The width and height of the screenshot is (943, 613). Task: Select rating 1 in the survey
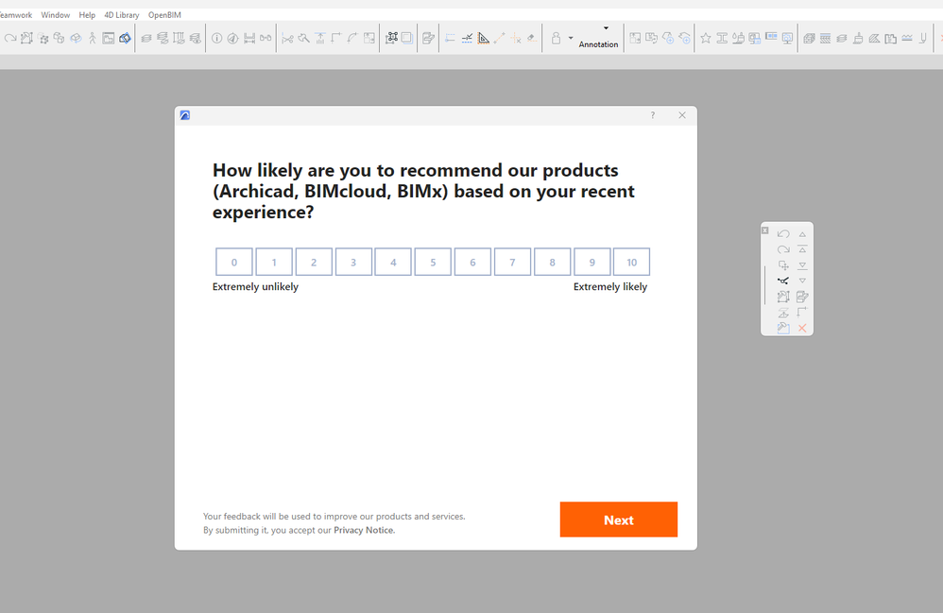pos(274,262)
